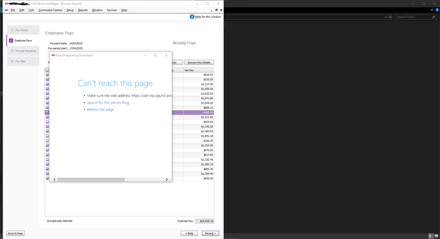Click the refresh icon in File Explorer address bar
This screenshot has width=440, height=239.
[390, 17]
